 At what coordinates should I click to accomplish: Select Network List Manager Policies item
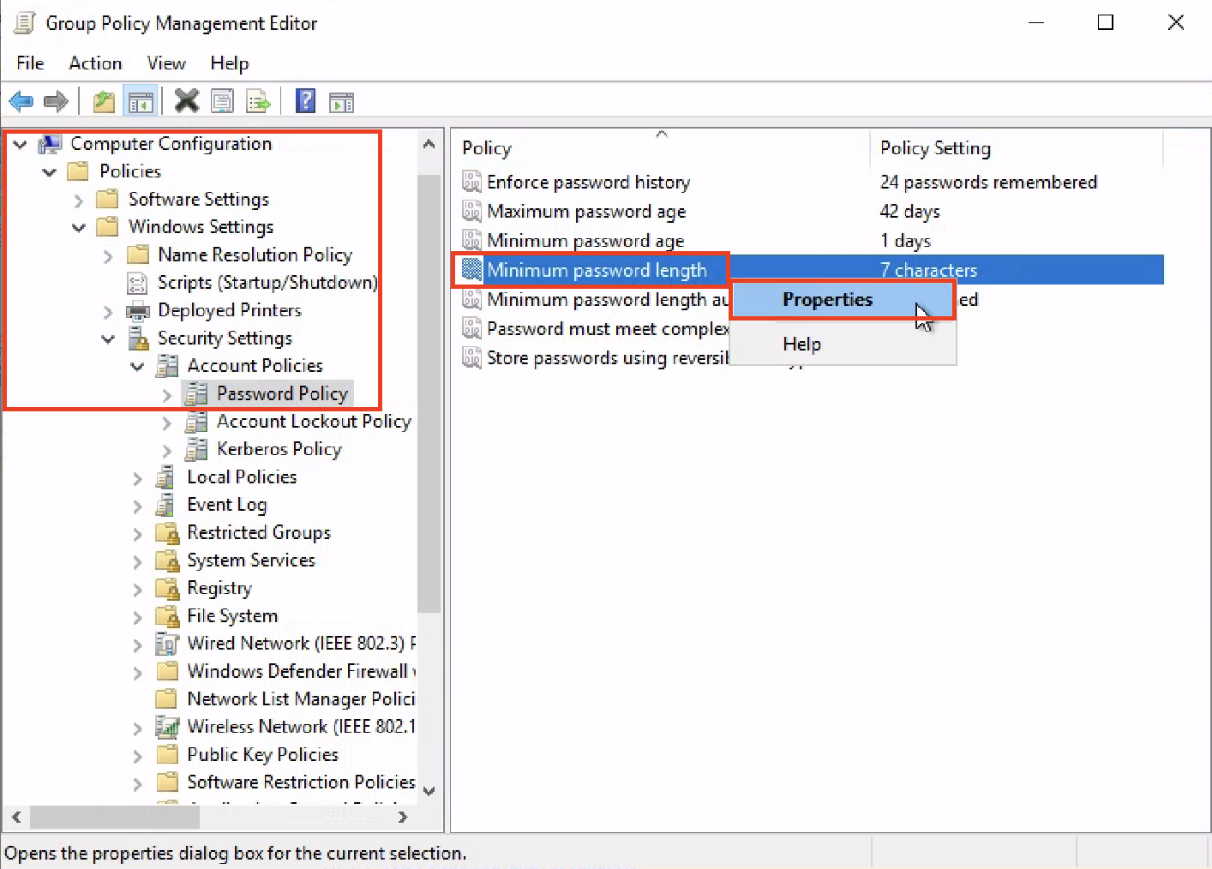pos(301,699)
